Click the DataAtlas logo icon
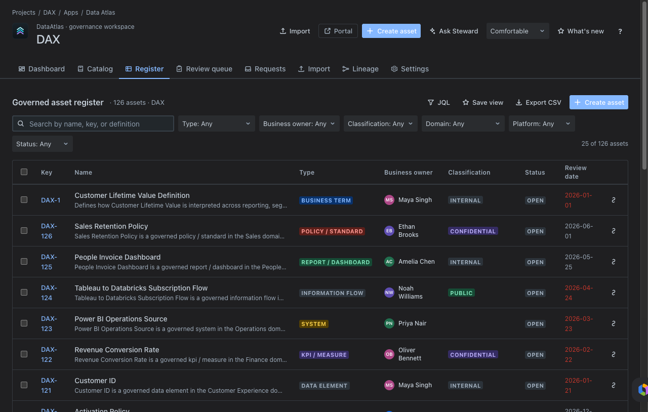 point(20,31)
